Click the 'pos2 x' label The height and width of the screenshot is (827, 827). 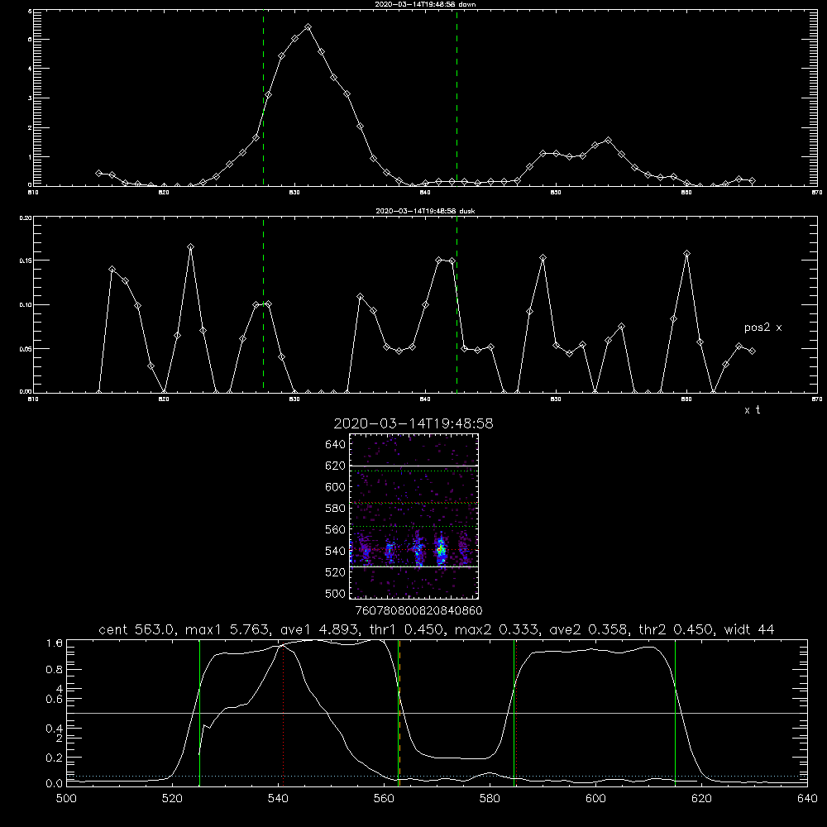762,327
